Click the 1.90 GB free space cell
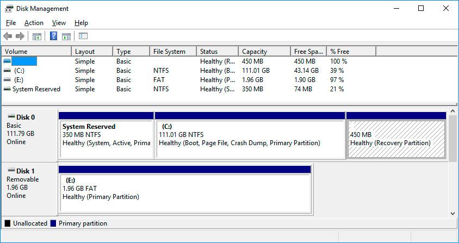Screen dimensions: 459x243 tap(305, 80)
